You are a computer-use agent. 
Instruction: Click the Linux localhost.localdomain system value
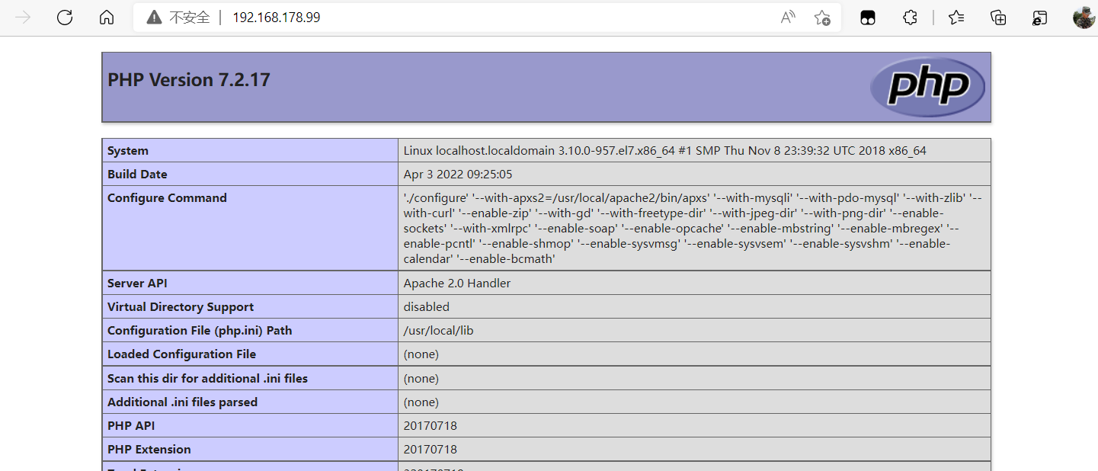tap(664, 151)
